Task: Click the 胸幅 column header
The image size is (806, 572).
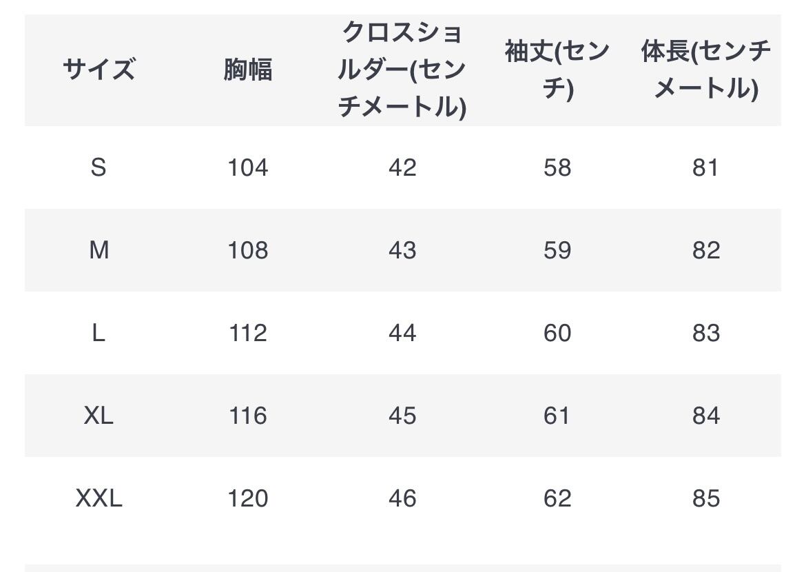Action: pyautogui.click(x=248, y=70)
